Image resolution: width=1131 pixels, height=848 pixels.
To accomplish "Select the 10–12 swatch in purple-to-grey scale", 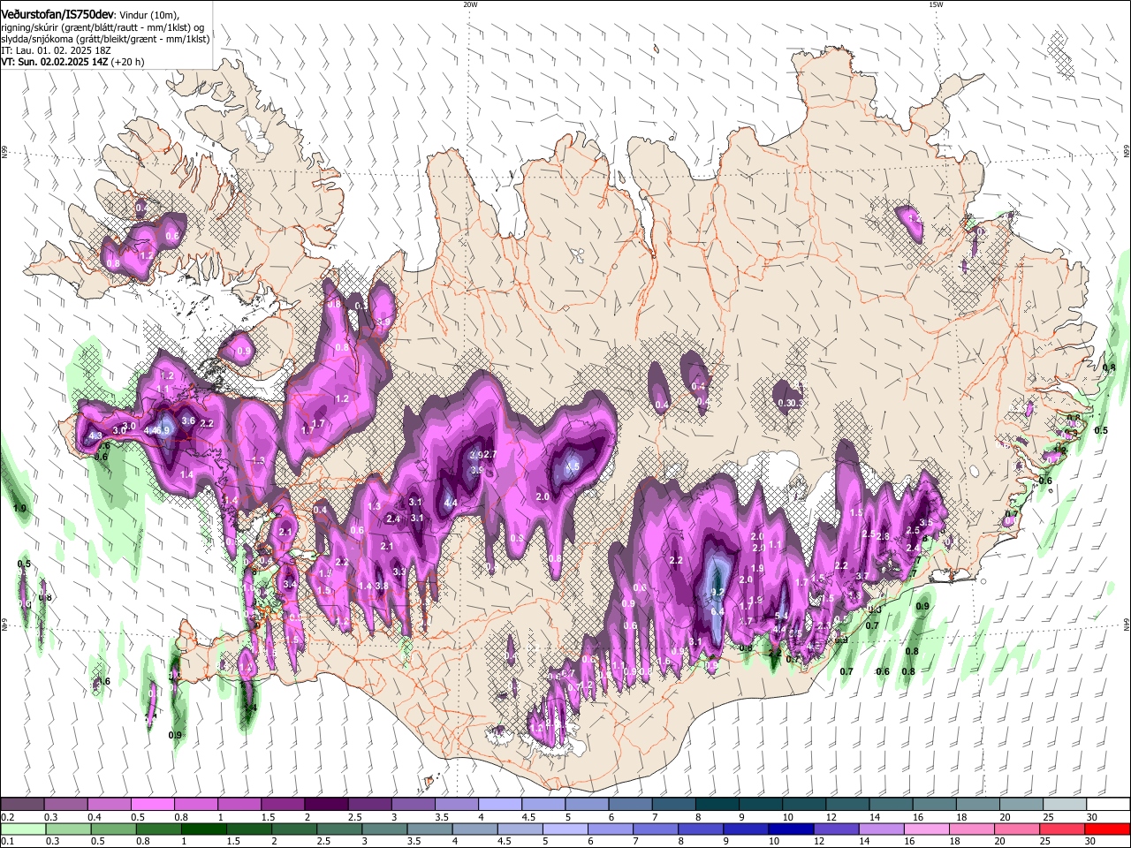I will click(803, 805).
